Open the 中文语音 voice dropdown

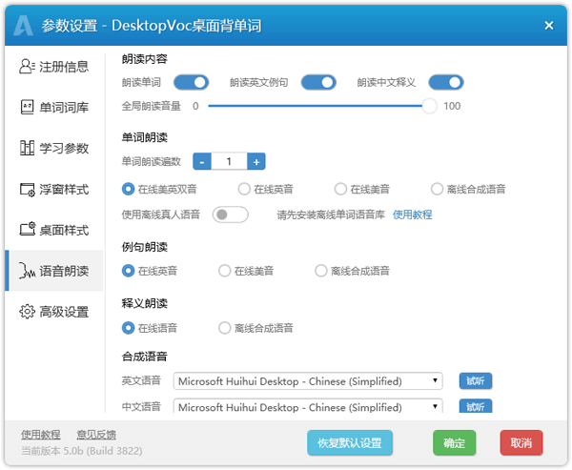click(308, 406)
